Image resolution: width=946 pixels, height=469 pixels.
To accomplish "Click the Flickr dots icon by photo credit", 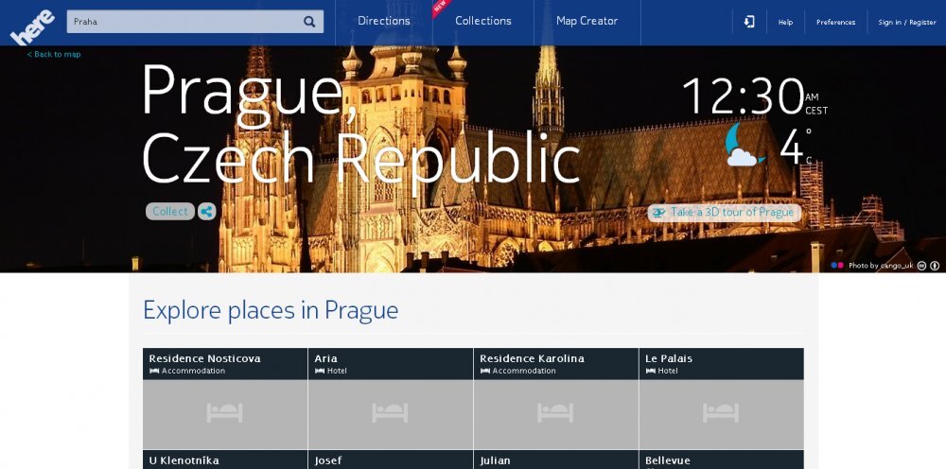I will tap(837, 266).
